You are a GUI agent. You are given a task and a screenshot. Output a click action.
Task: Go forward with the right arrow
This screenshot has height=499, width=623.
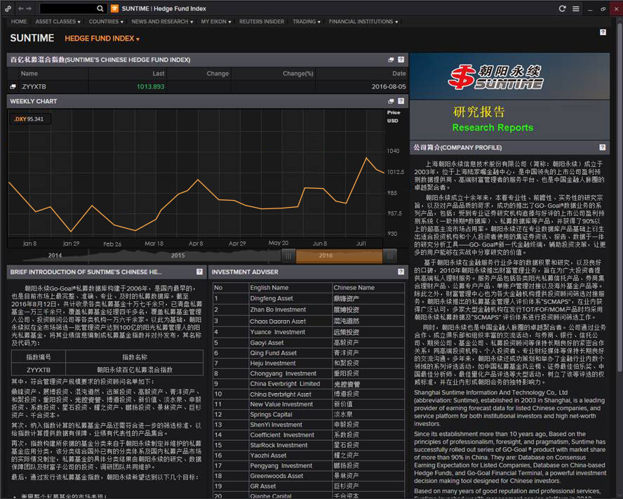[29, 8]
